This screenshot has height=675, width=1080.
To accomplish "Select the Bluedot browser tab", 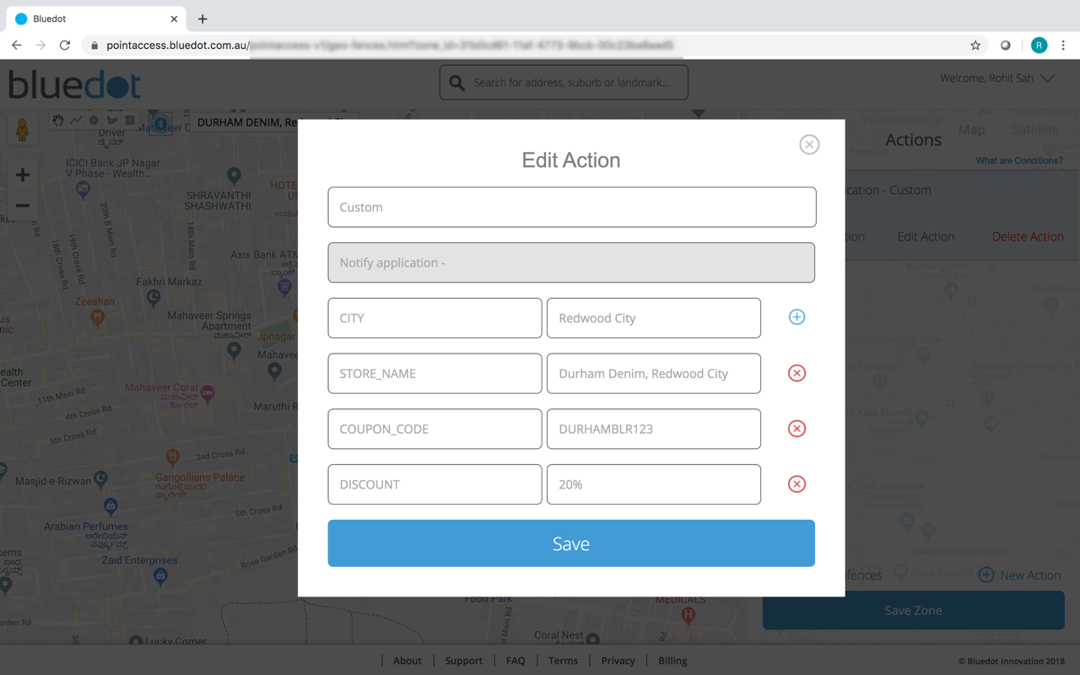I will [x=95, y=19].
